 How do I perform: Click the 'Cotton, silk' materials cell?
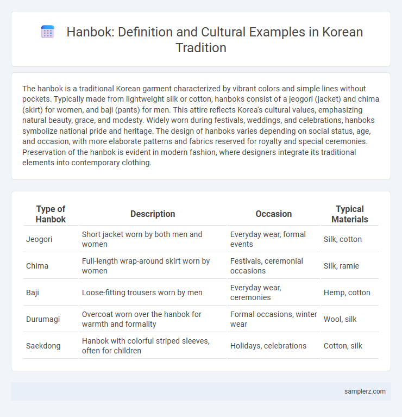click(x=350, y=345)
